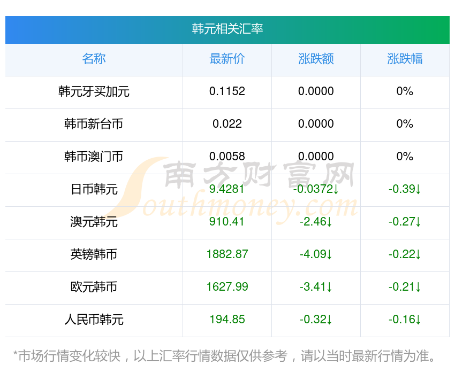Click the price 910.41
The image size is (455, 373).
[x=226, y=222]
